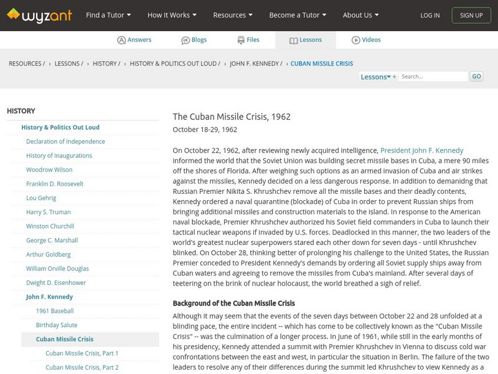The image size is (498, 374).
Task: Click the Videos play icon
Action: [x=355, y=40]
